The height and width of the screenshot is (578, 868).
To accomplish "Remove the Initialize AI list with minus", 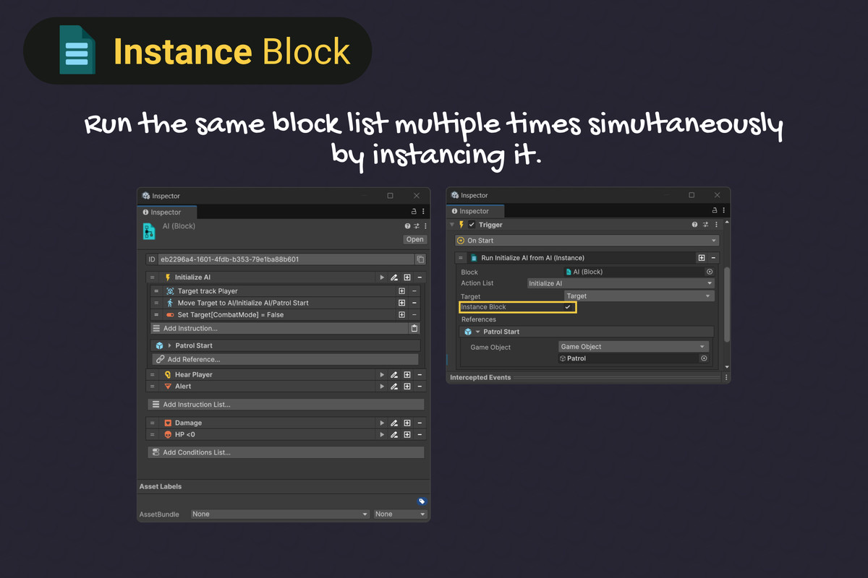I will pos(420,277).
